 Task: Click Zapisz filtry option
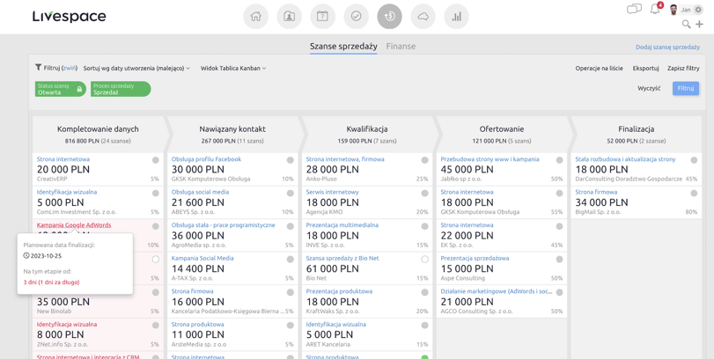point(683,69)
